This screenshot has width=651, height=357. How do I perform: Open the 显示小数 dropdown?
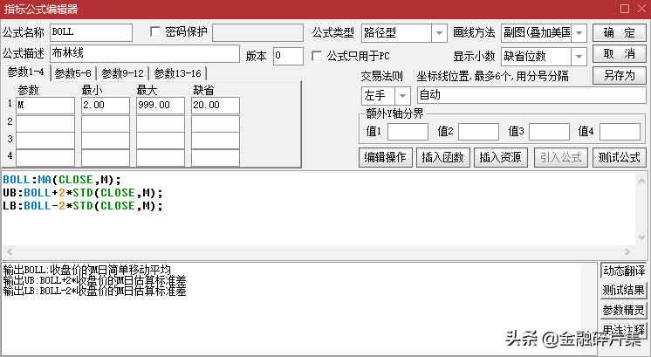click(579, 56)
